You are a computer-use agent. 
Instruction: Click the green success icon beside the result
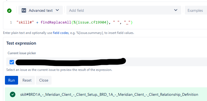click(x=13, y=94)
